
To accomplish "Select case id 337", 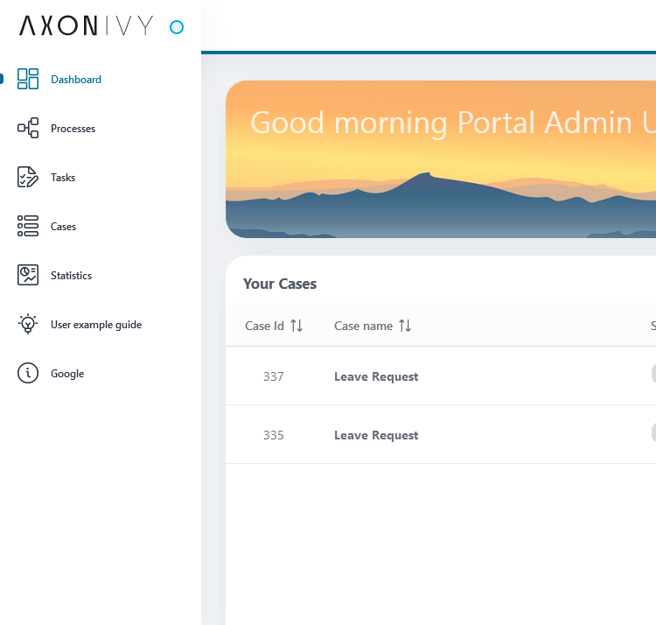I will click(274, 376).
